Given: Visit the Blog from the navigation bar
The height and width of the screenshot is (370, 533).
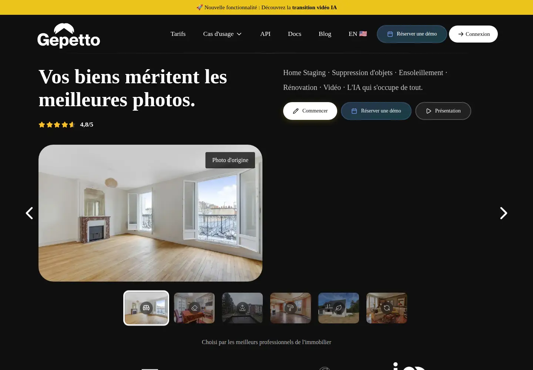Looking at the screenshot, I should tap(325, 34).
